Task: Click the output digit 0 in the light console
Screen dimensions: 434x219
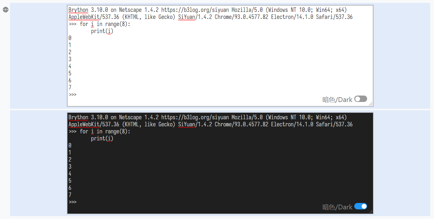Action: pos(69,38)
